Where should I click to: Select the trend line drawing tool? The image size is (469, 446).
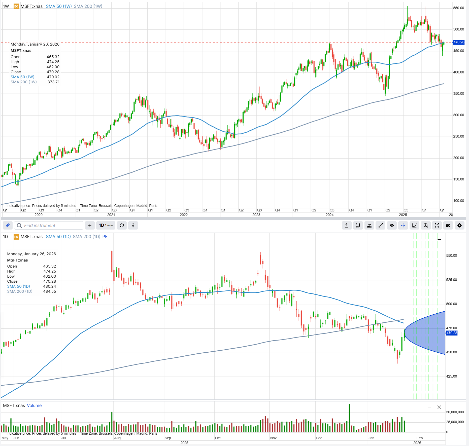tap(381, 226)
